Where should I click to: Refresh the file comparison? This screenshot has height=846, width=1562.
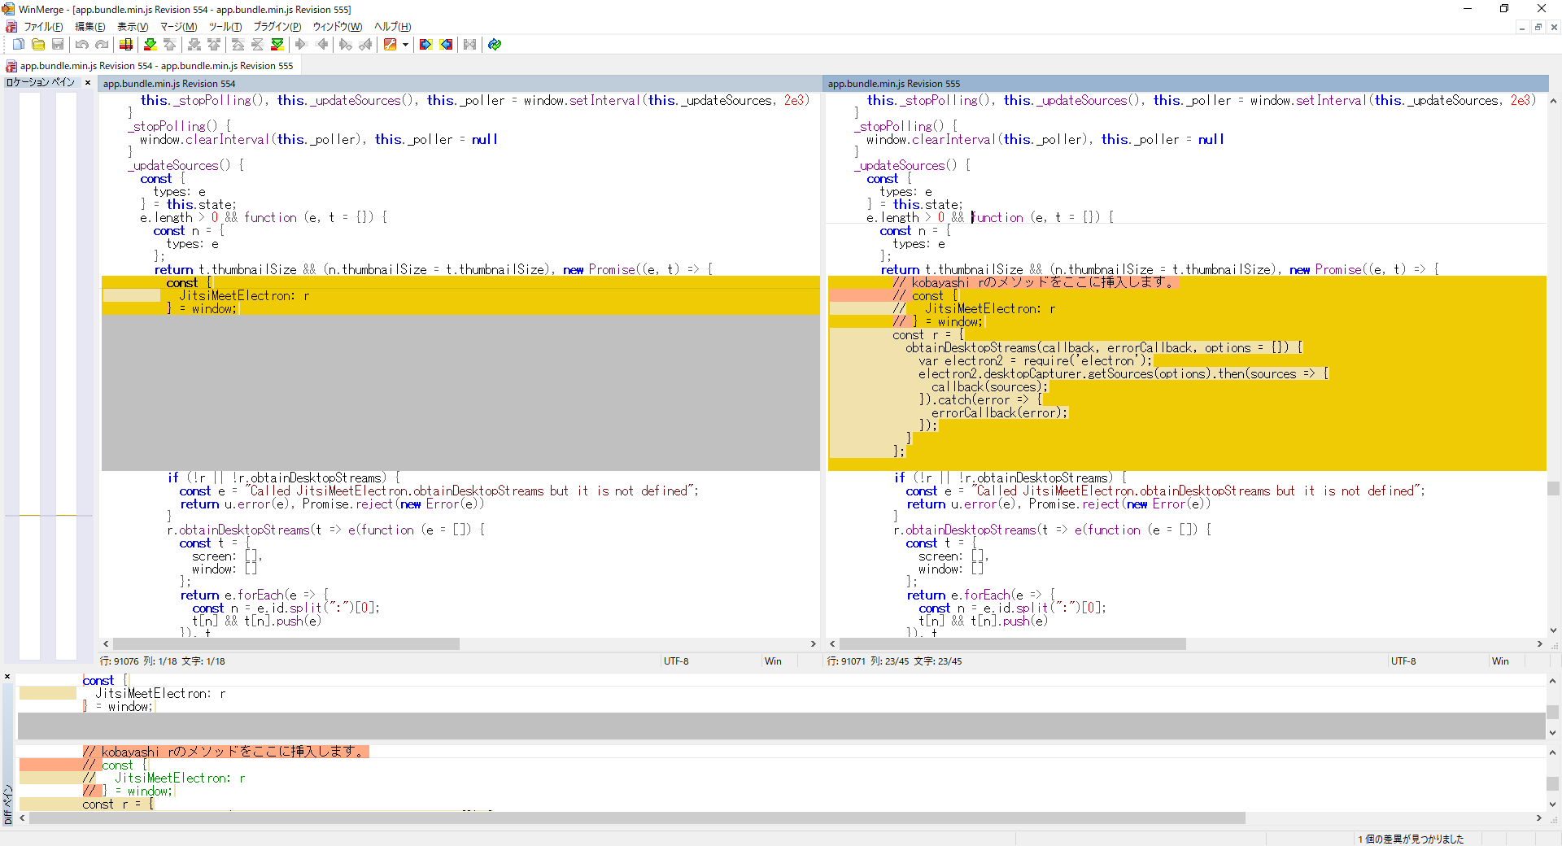click(x=494, y=45)
